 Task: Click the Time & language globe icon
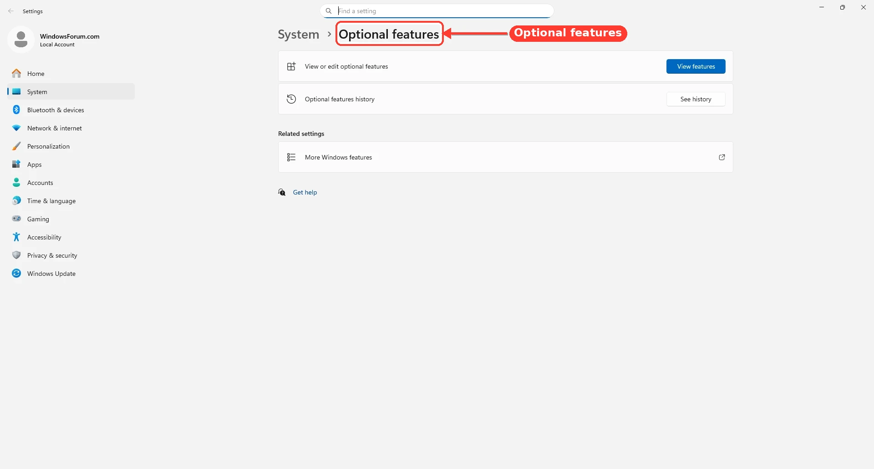click(16, 200)
